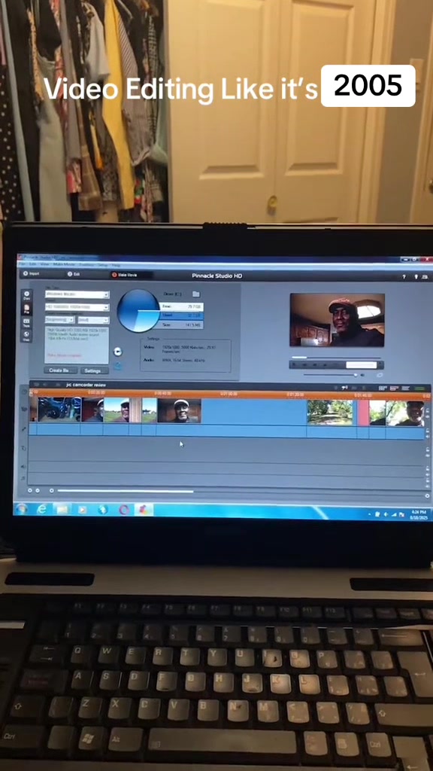
Task: Open the help question mark icon
Action: point(404,277)
